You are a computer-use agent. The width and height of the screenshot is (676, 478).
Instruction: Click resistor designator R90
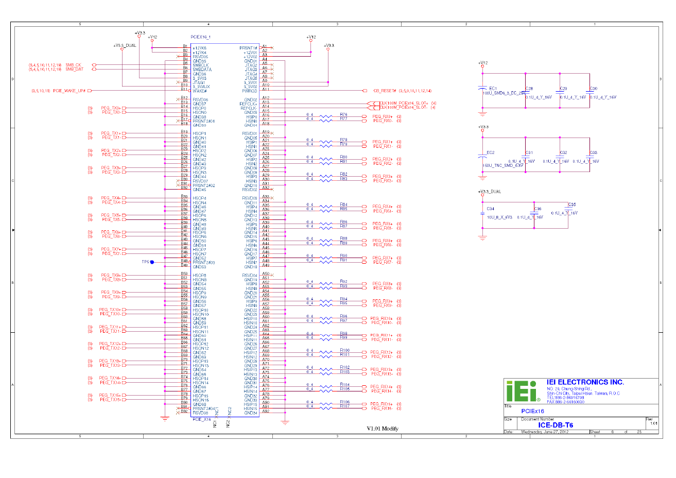coord(343,256)
